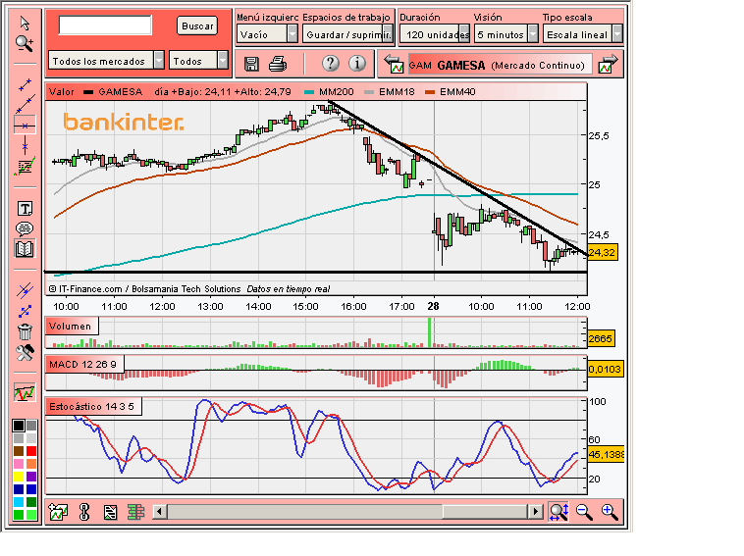Select the arrow pointer tool
Image resolution: width=744 pixels, height=556 pixels.
click(25, 23)
